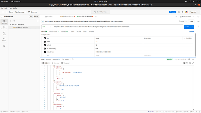Click the request URL input field

118,27
